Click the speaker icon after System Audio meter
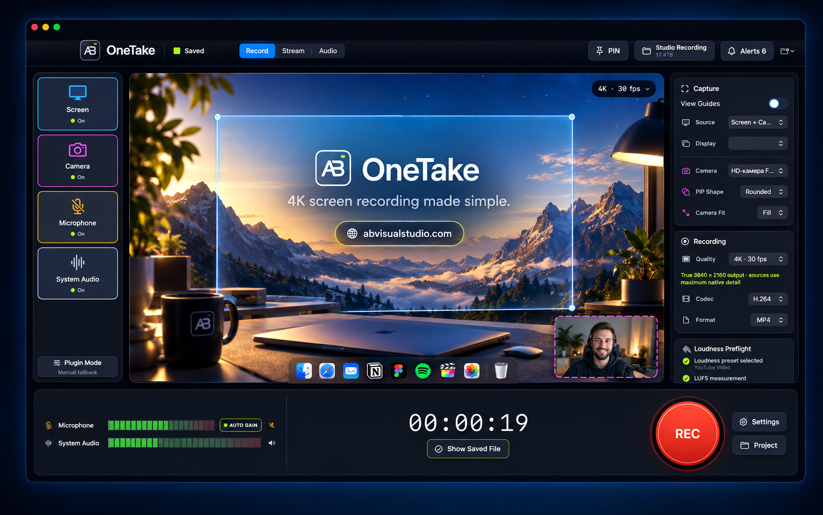The width and height of the screenshot is (823, 515). coord(271,443)
